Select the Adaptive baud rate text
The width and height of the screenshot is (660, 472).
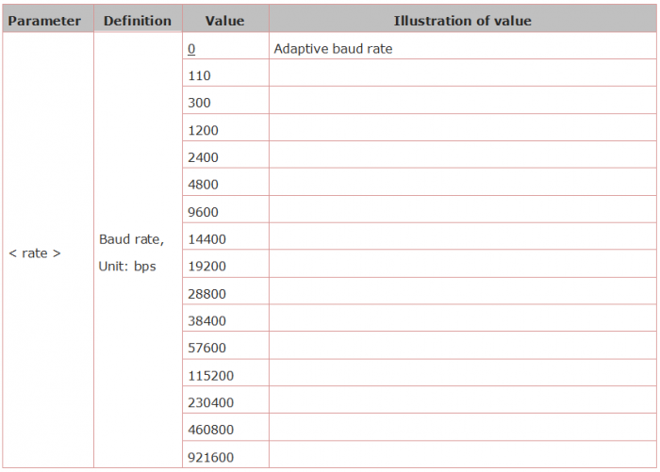[333, 49]
